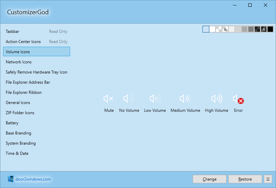
Task: Select the dark checkerboard swatch with letter A
Action: pos(264,29)
